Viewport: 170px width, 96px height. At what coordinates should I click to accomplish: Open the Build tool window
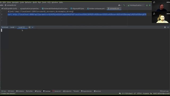coord(76,91)
